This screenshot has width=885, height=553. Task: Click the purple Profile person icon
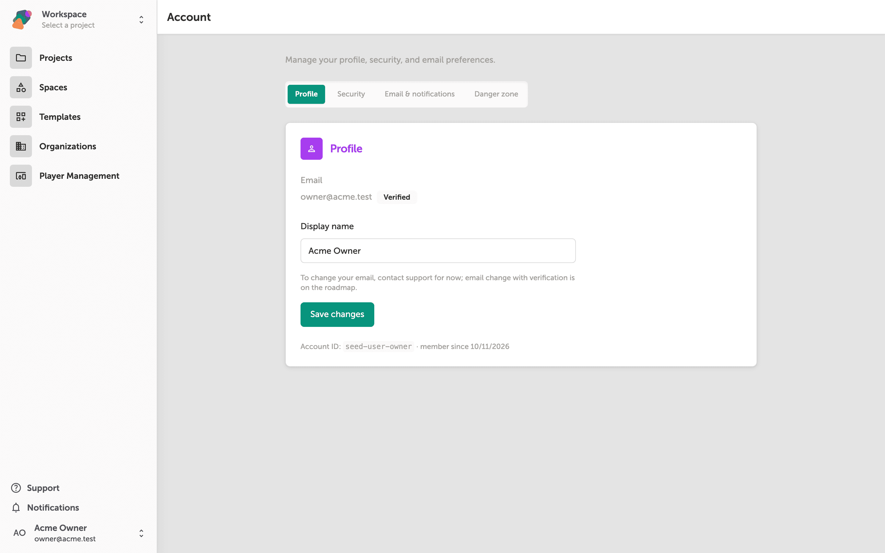pos(312,148)
